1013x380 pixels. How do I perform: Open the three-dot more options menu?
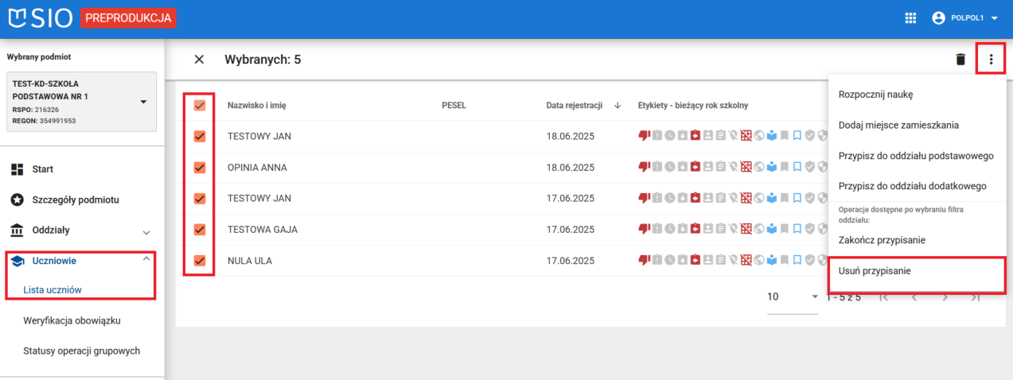coord(991,60)
